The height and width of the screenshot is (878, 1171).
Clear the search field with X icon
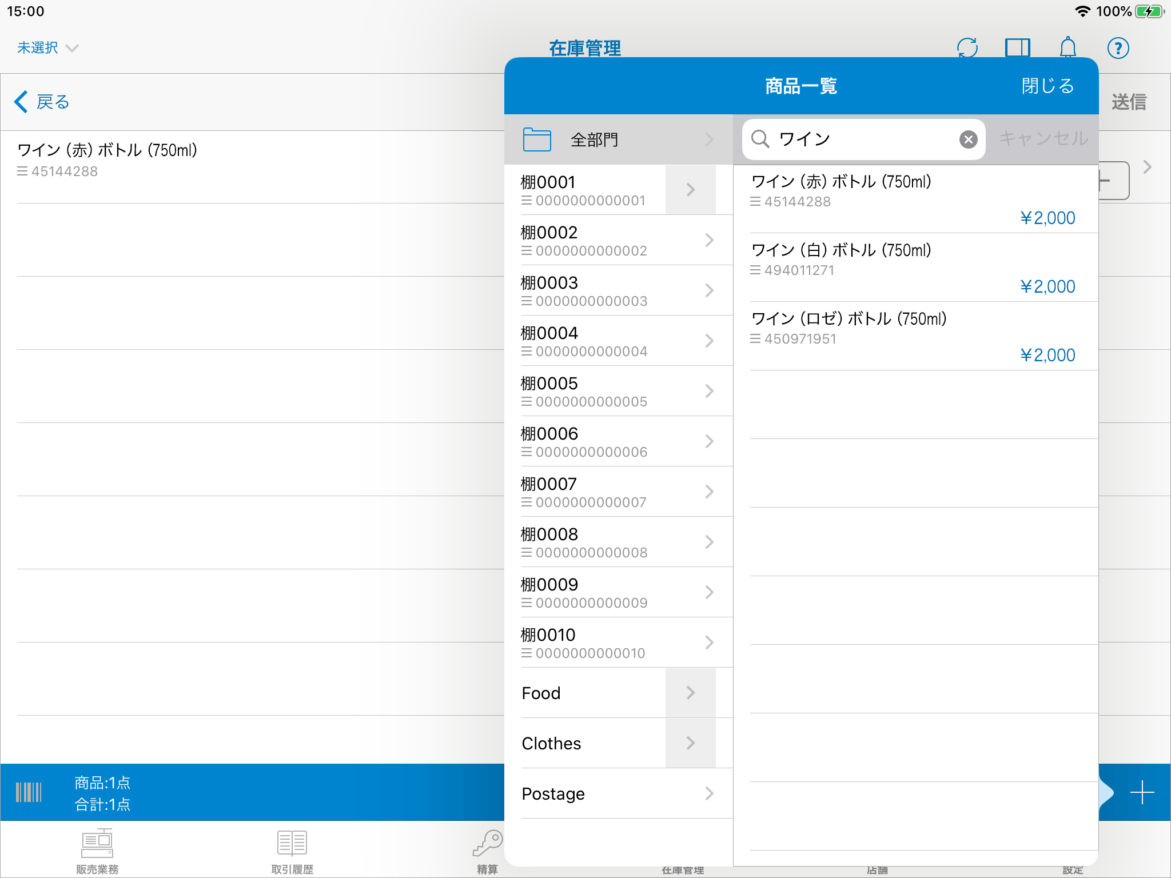(968, 139)
